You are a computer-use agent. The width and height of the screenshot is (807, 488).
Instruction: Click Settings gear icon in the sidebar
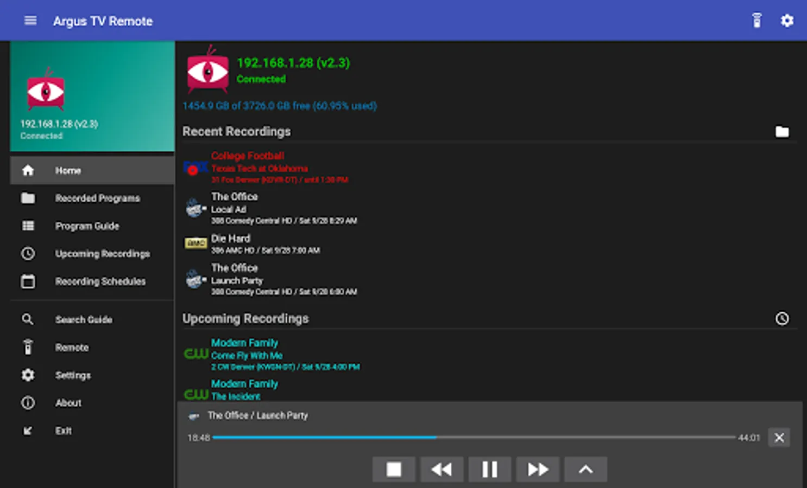(x=28, y=375)
